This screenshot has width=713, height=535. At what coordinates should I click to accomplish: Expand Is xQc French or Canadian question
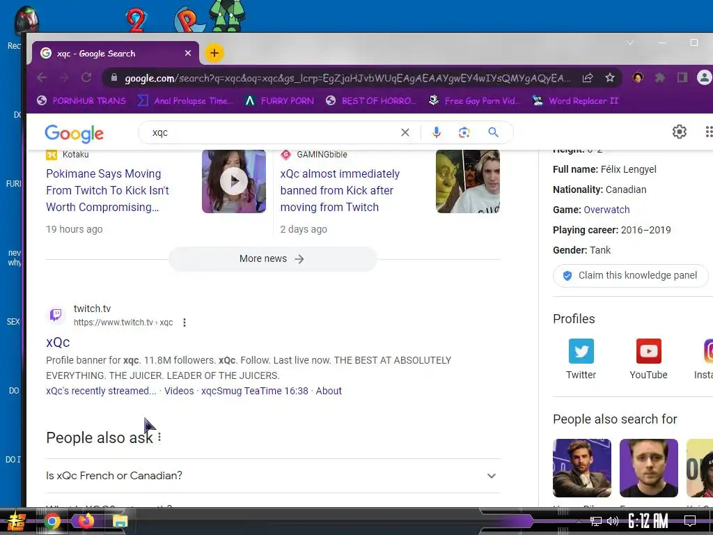pos(273,476)
